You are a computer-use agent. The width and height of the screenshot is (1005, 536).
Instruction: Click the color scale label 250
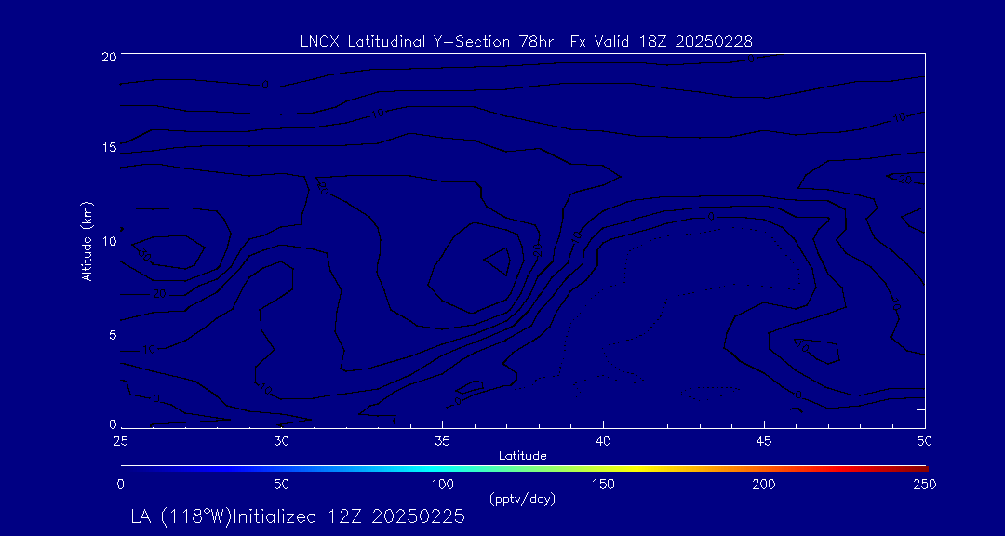click(x=925, y=484)
